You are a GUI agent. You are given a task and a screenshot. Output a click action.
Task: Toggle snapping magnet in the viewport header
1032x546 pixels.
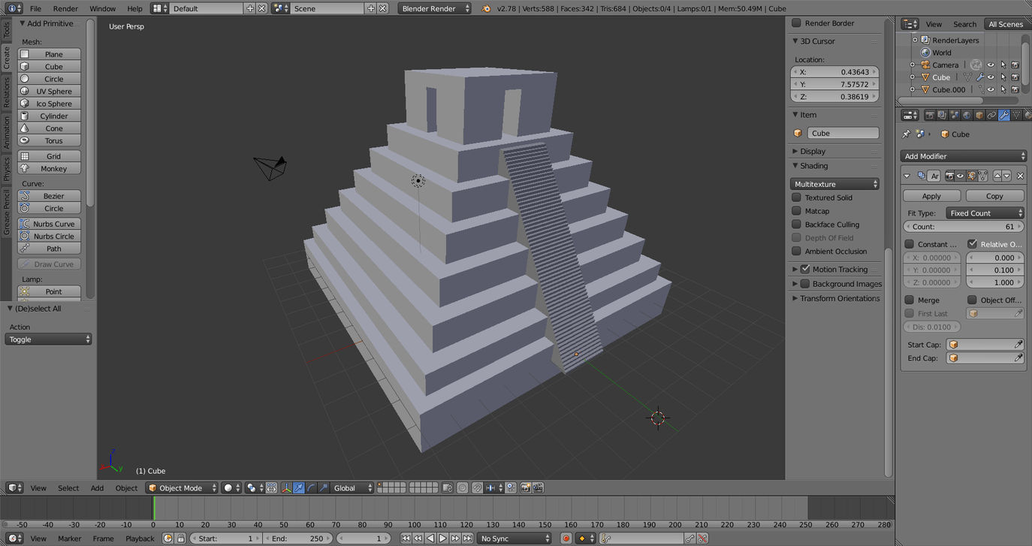[x=476, y=487]
